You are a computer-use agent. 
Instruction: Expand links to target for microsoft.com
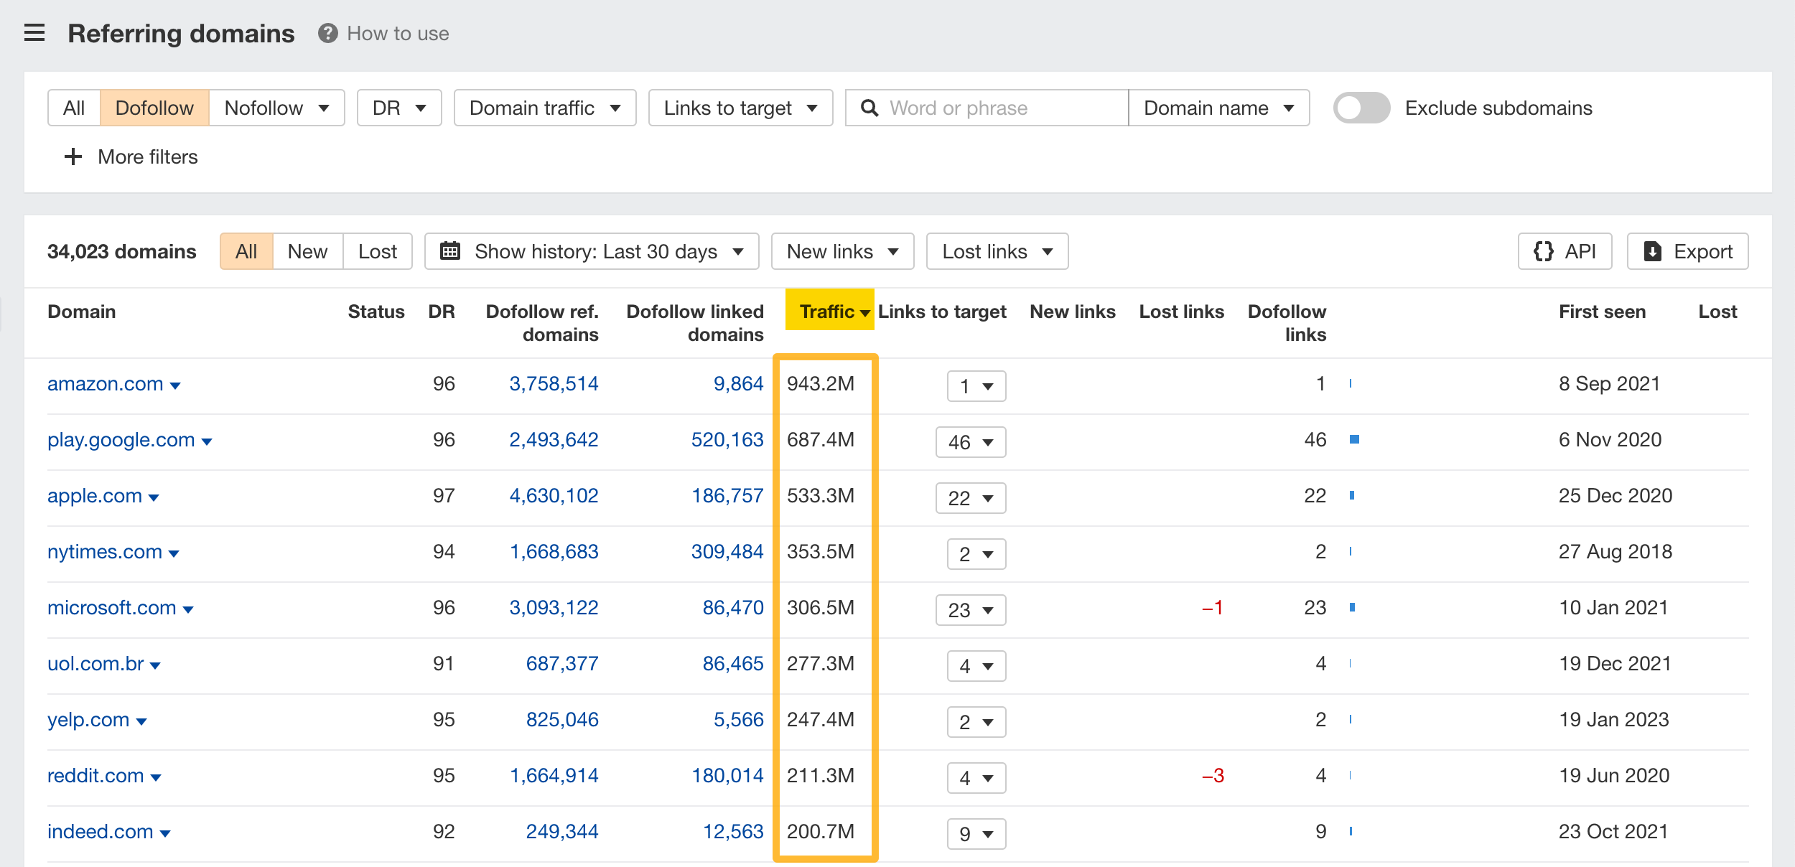coord(971,610)
